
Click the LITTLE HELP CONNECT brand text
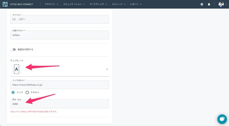pyautogui.click(x=22, y=4)
